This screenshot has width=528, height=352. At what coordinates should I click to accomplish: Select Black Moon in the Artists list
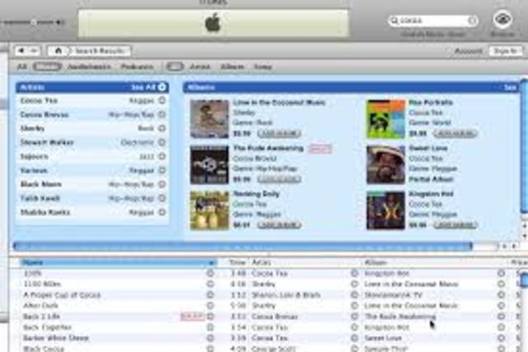pos(40,184)
